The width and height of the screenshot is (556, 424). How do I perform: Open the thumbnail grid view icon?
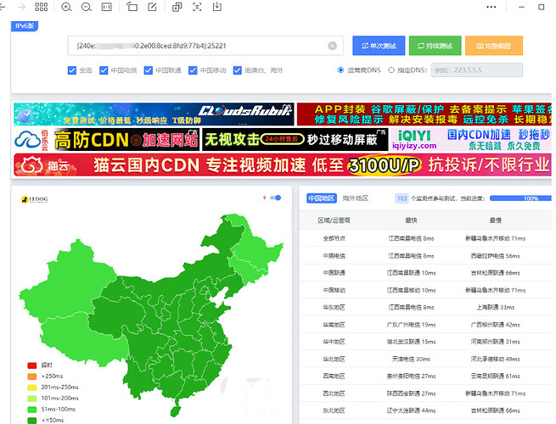tap(41, 7)
